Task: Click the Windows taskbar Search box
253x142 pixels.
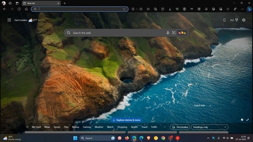Action: pyautogui.click(x=97, y=138)
